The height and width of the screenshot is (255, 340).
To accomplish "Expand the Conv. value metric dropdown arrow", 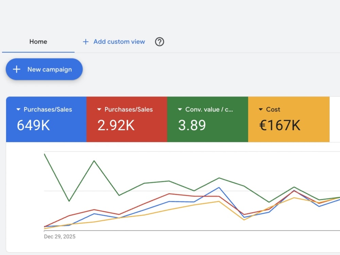I will (180, 109).
